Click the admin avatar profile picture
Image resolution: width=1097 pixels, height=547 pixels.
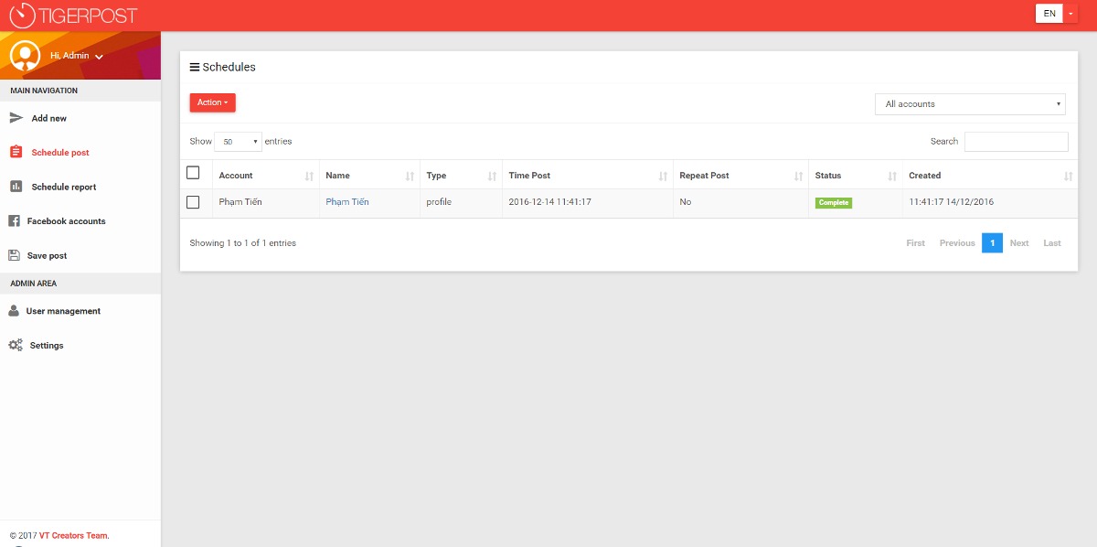[x=25, y=56]
